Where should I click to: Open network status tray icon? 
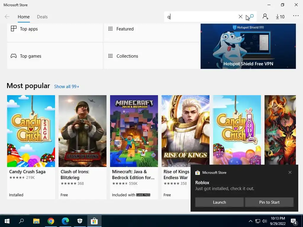point(258,221)
